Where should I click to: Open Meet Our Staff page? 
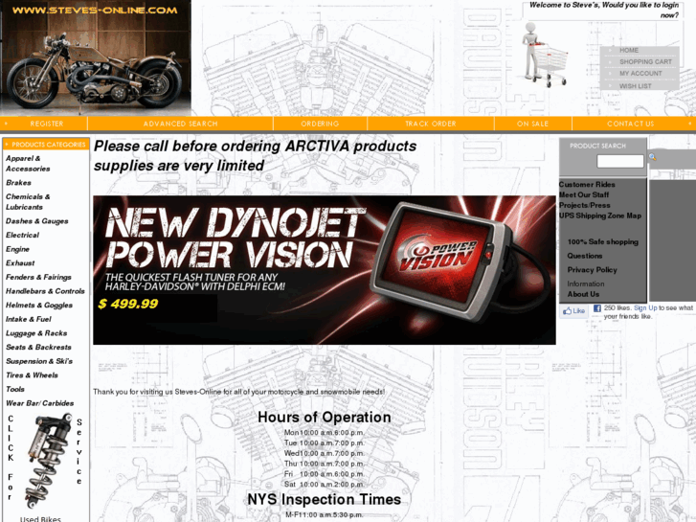pyautogui.click(x=584, y=194)
